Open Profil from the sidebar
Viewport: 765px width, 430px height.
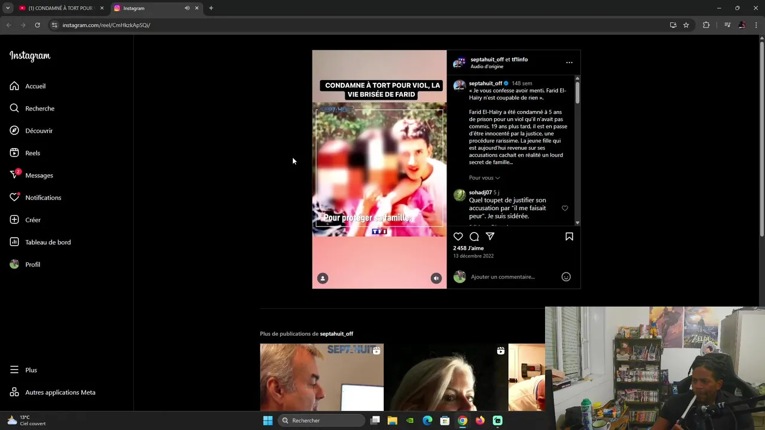coord(25,265)
